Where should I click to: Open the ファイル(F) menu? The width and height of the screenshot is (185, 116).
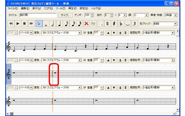(13, 8)
